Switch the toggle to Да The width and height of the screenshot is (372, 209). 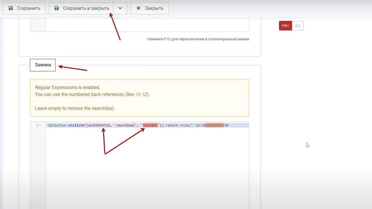298,26
